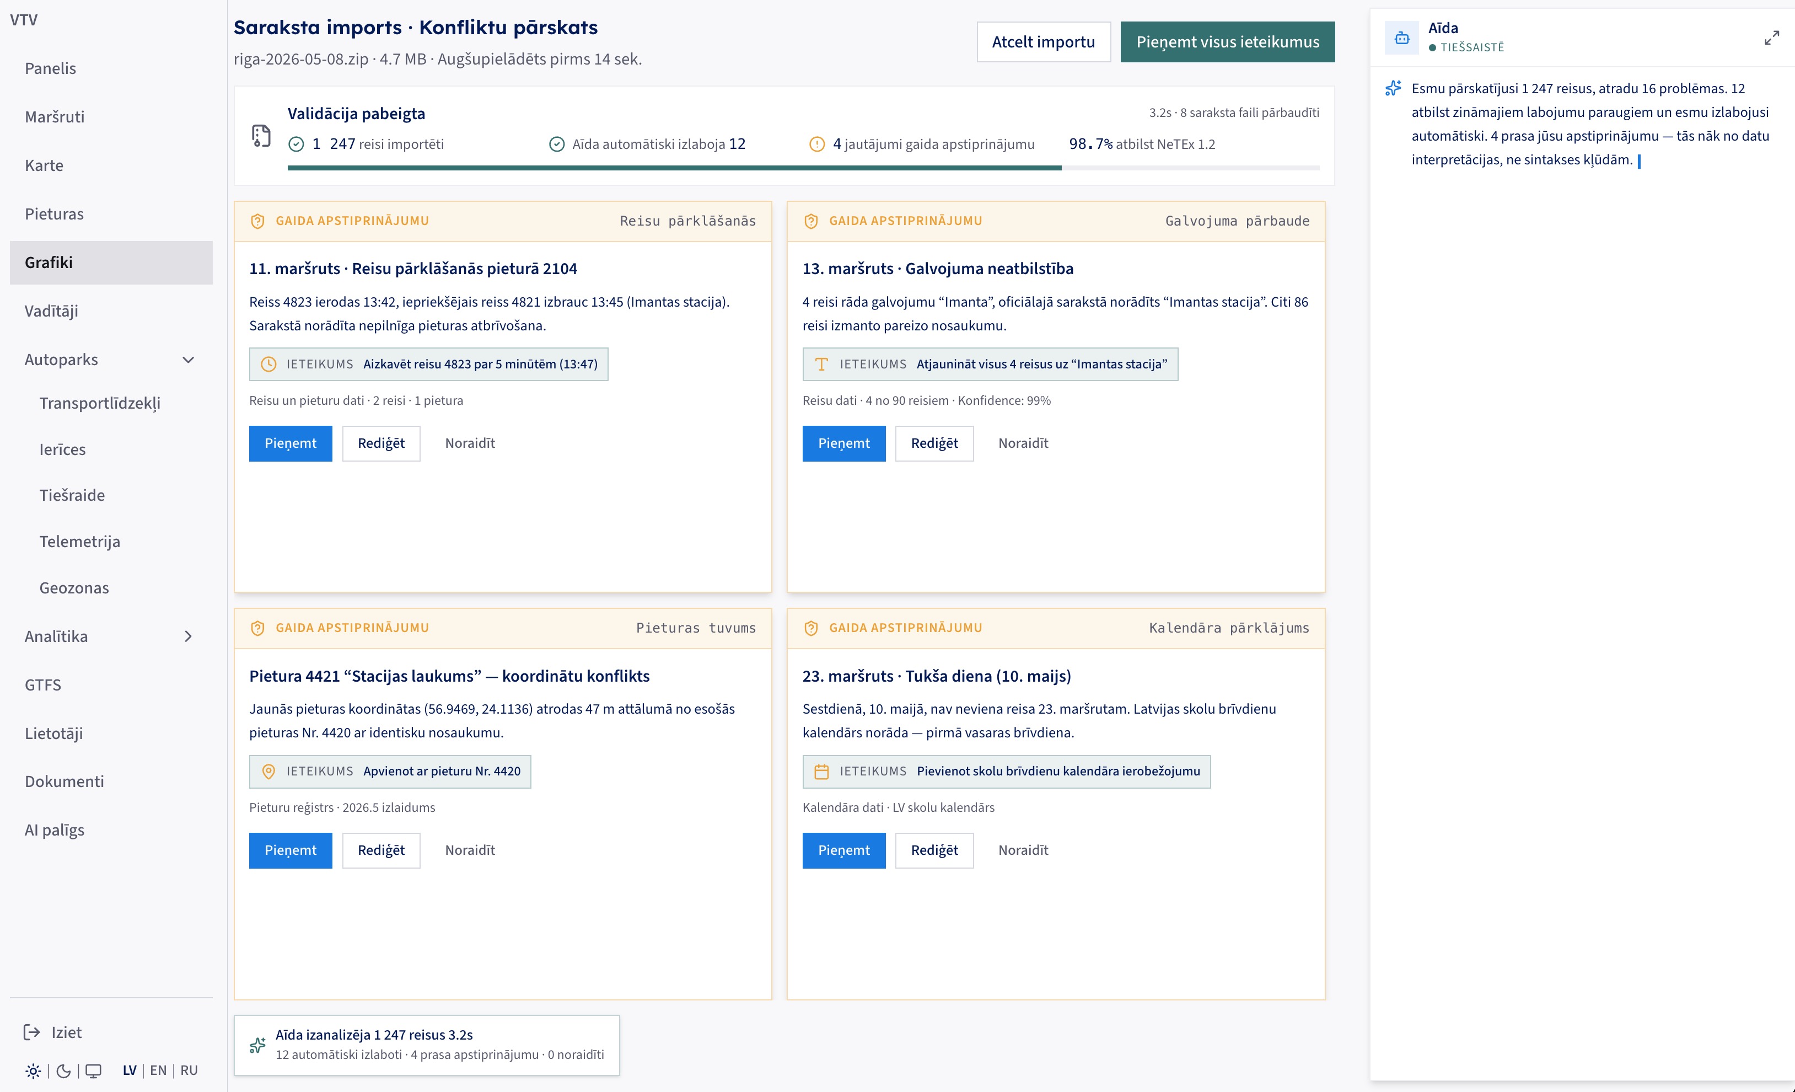This screenshot has height=1092, width=1795.
Task: Reject the Pietura 4421 recommendation
Action: point(470,850)
